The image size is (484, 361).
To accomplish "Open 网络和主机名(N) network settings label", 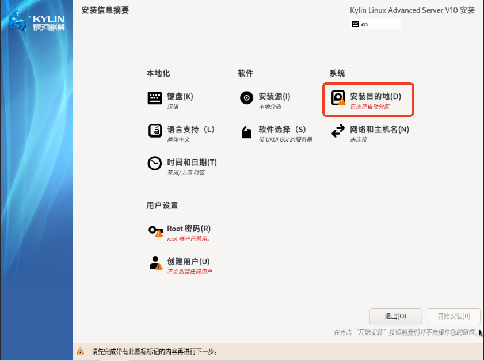I will [x=379, y=130].
